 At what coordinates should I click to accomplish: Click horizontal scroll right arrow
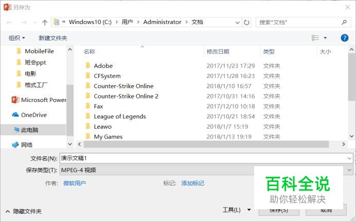click(x=344, y=144)
